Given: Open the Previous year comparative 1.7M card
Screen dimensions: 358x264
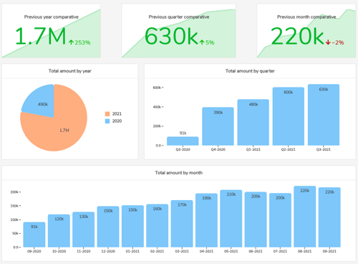Looking at the screenshot, I should click(52, 31).
